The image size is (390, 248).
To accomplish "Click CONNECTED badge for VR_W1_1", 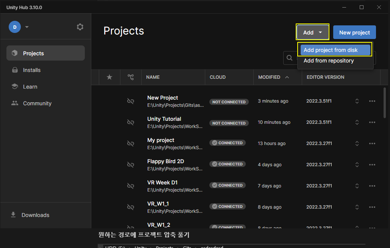I will tap(227, 206).
